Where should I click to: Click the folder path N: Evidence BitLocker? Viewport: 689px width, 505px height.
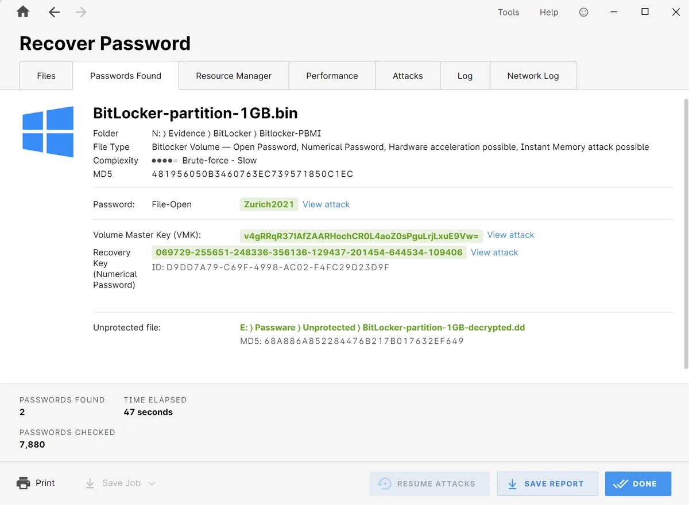click(237, 134)
